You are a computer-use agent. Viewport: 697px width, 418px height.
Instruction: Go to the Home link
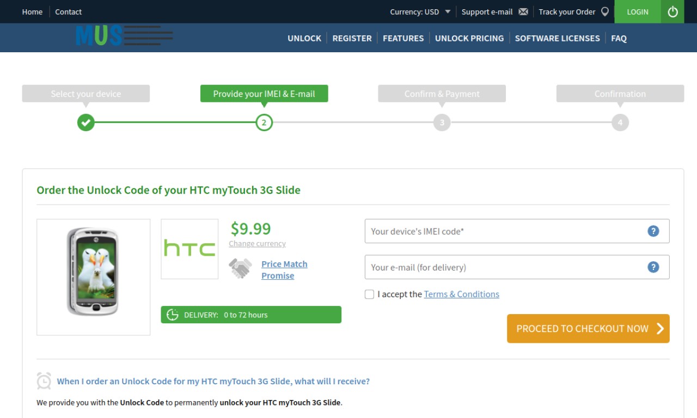pos(32,12)
